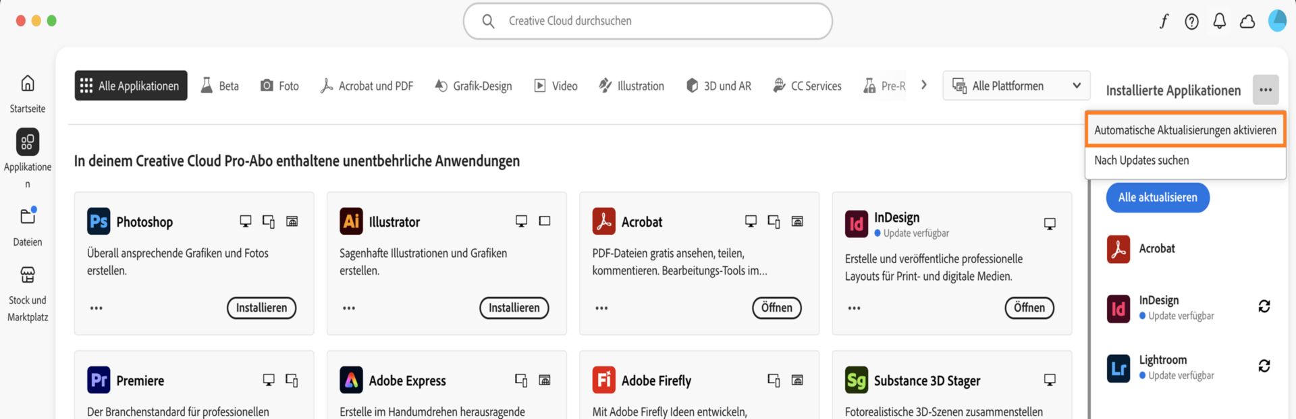Switch to Acrobat und PDF tab
Screen dimensions: 1296x419
[367, 86]
